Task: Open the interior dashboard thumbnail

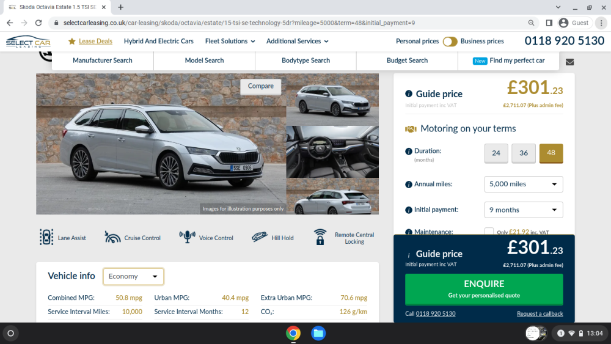Action: click(332, 152)
